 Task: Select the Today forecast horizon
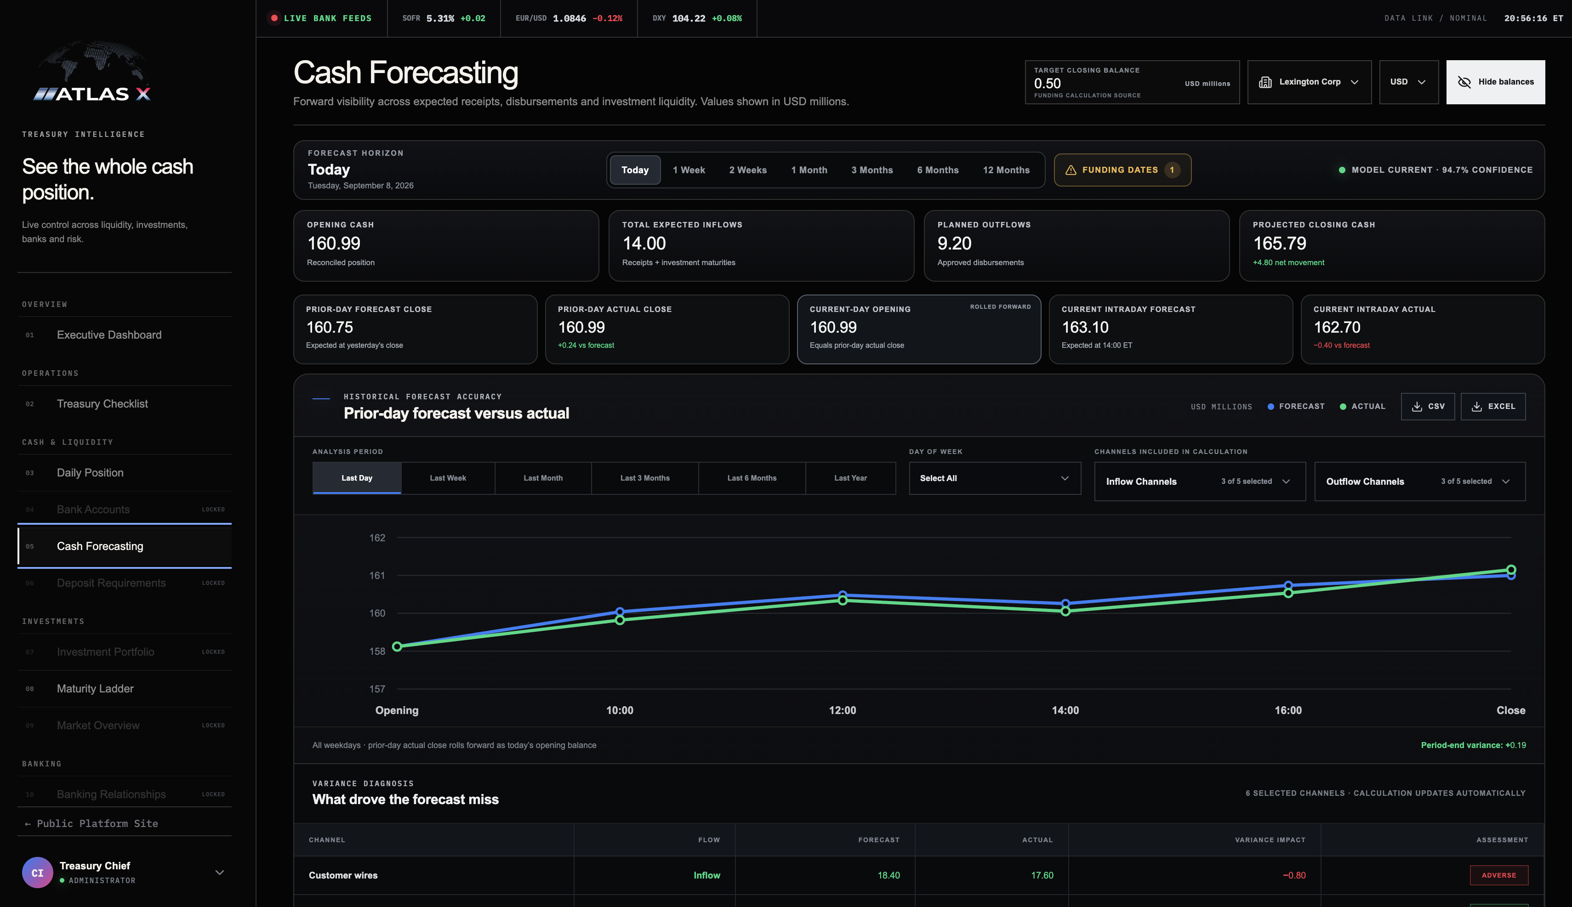(x=635, y=170)
